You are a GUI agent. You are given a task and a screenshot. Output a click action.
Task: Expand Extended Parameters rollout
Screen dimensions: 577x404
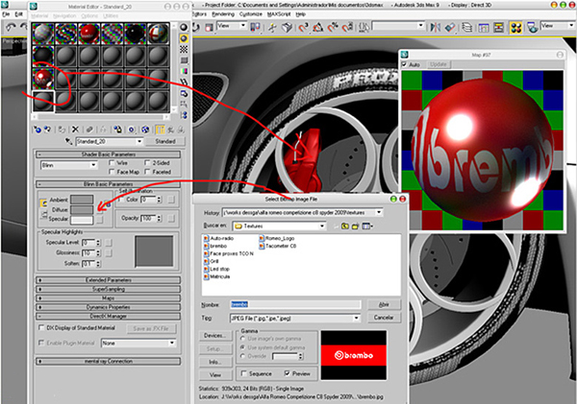click(x=108, y=280)
